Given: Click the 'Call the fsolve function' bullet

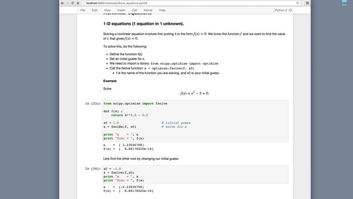Looking at the screenshot, I should coord(152,69).
